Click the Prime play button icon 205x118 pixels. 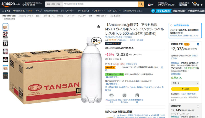pos(153,11)
